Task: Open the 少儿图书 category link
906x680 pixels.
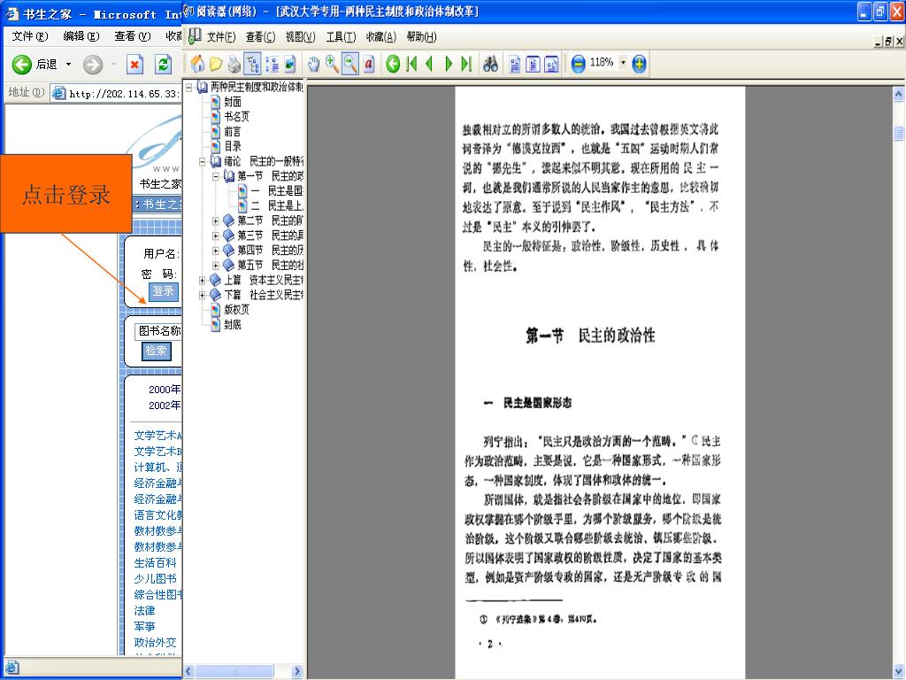Action: point(155,579)
